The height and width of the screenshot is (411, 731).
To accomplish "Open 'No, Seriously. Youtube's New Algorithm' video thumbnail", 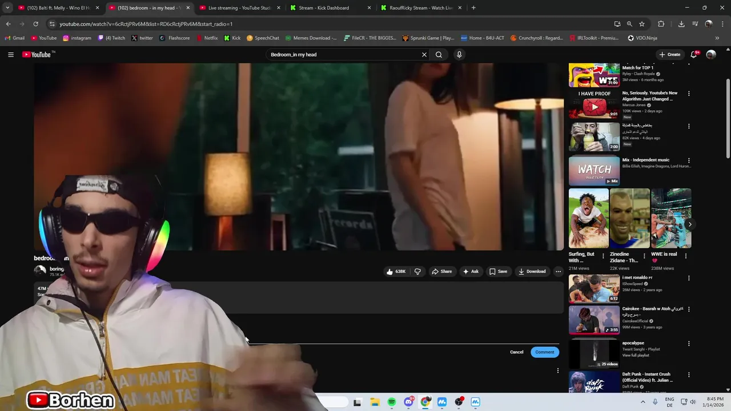I will point(594,104).
